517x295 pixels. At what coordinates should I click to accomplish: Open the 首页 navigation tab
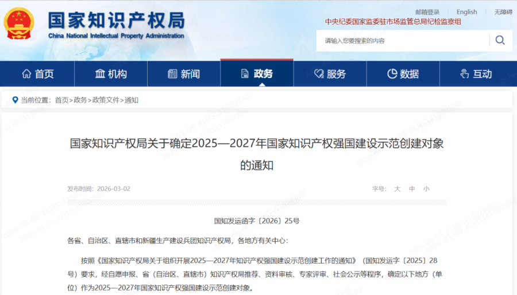(37, 74)
